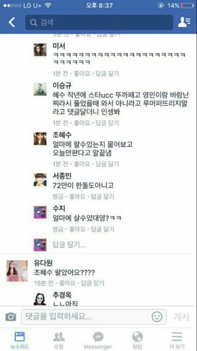
Task: Open 유다원's profile picture
Action: [17, 271]
